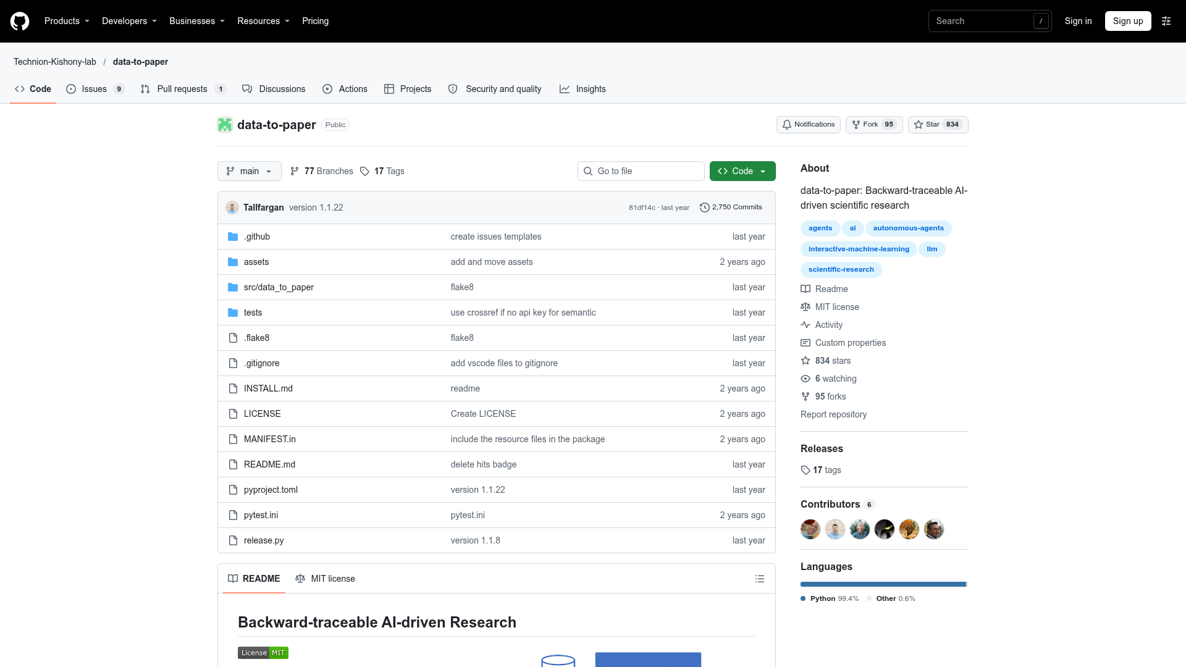
Task: Expand the Businesses menu
Action: [x=197, y=21]
